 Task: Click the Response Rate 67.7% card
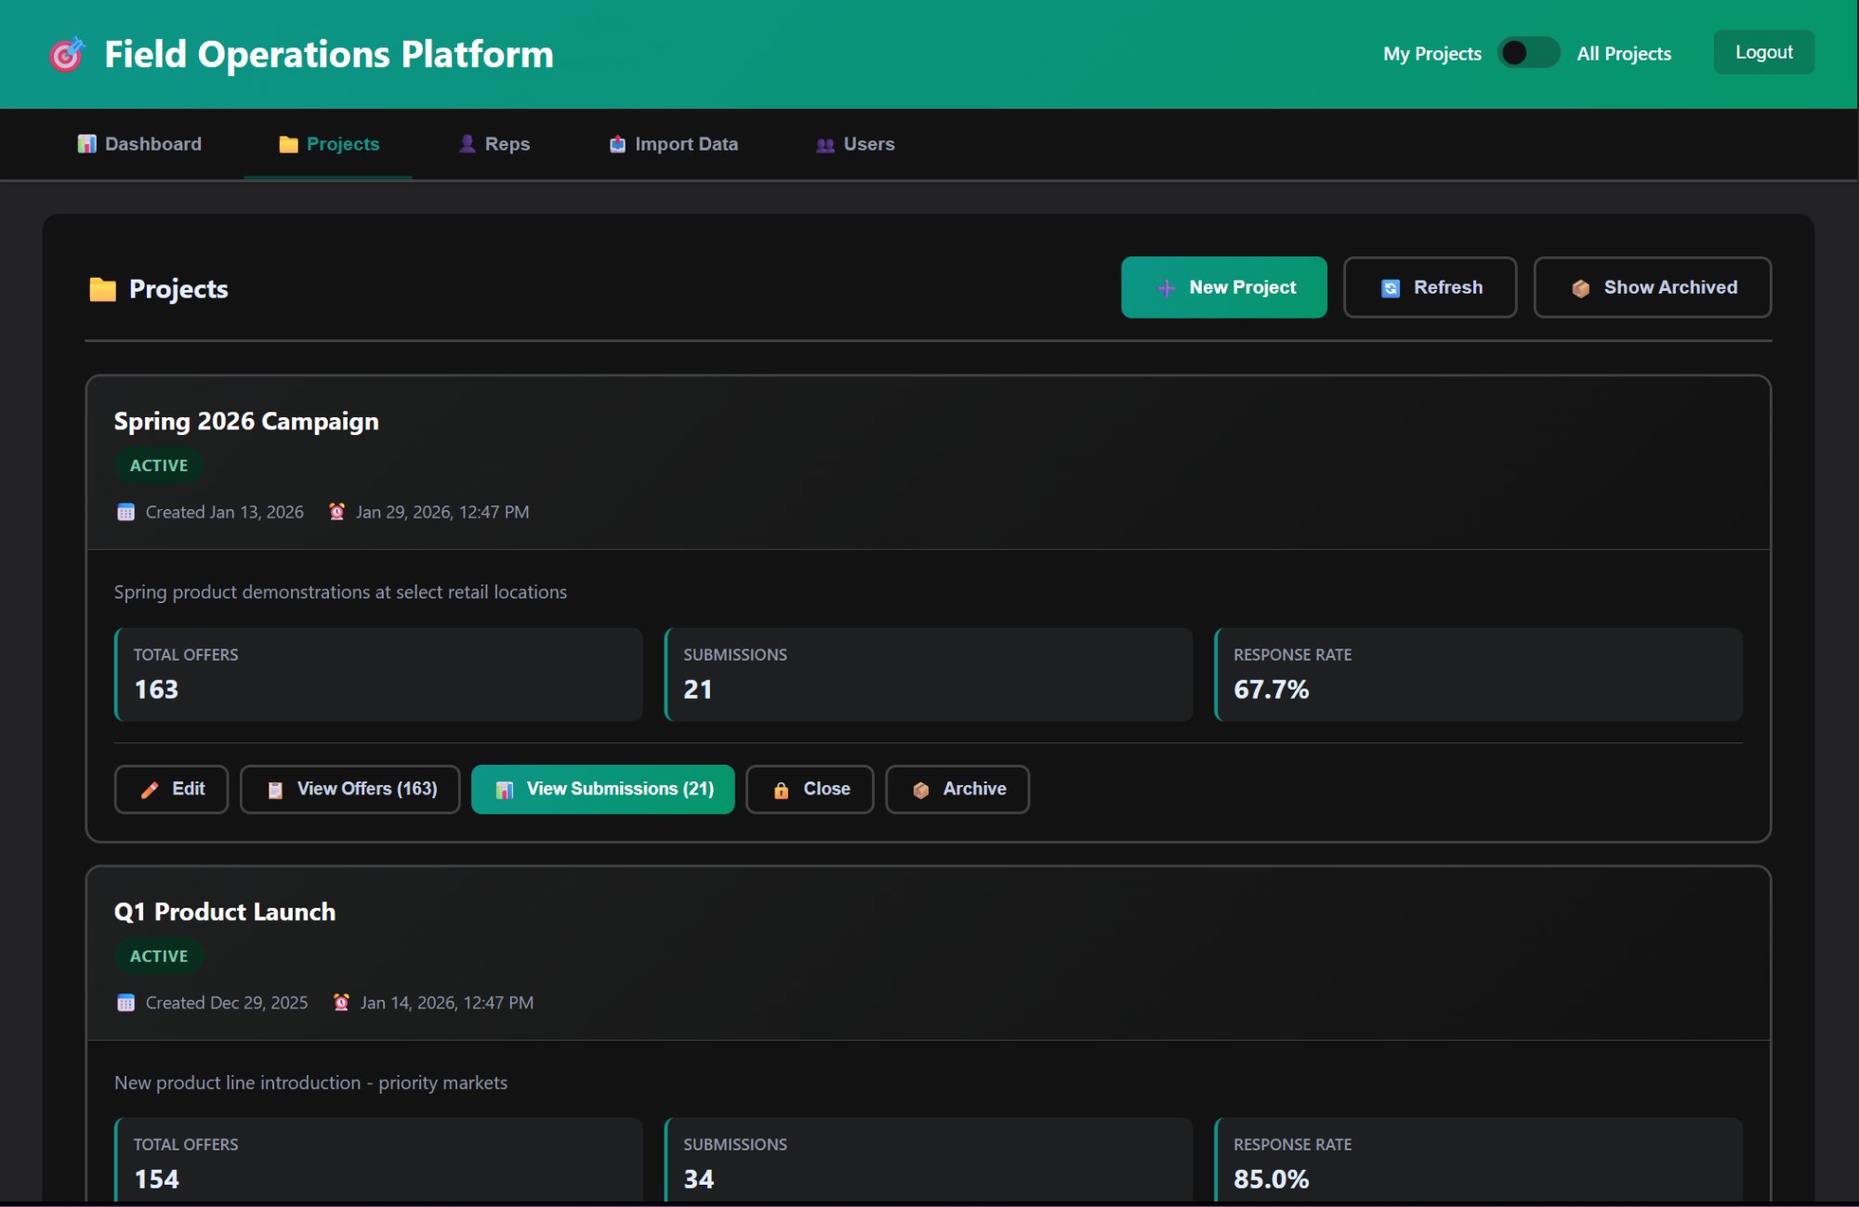click(x=1479, y=675)
